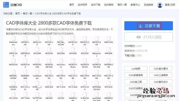
Task: Select the MFONT.SHX file icon
Action: coord(25,38)
